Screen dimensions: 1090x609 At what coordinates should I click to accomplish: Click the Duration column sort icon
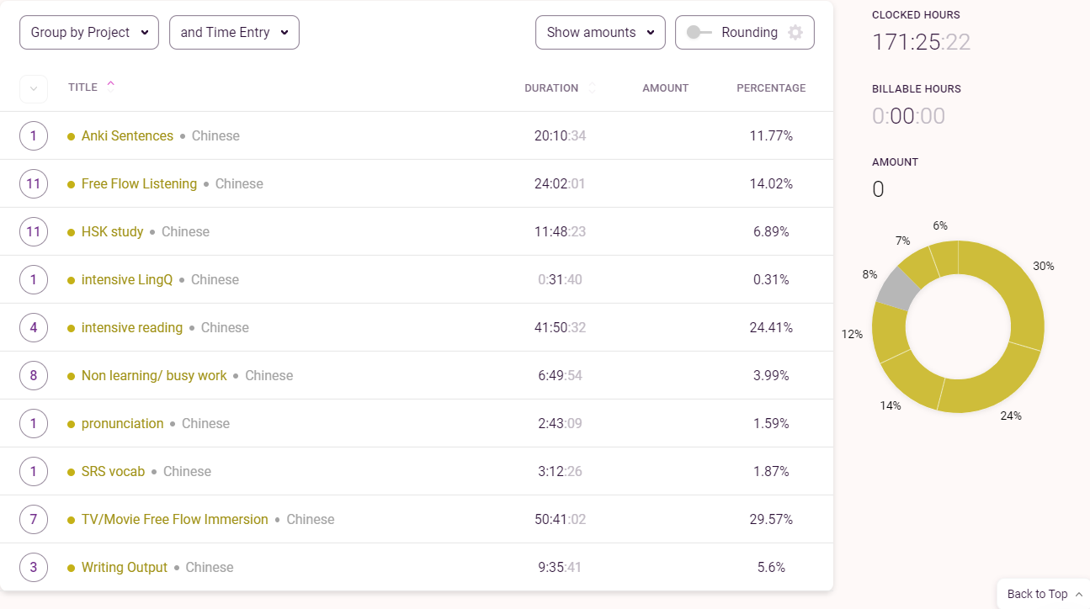[x=592, y=87]
